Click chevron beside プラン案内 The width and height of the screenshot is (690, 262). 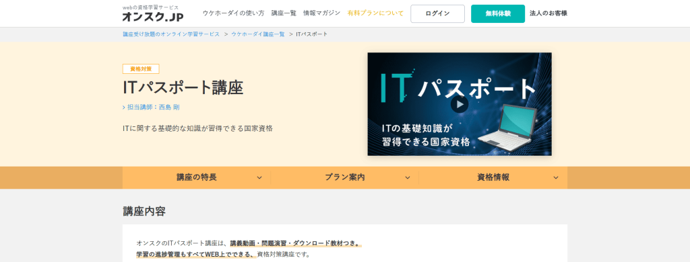point(408,178)
